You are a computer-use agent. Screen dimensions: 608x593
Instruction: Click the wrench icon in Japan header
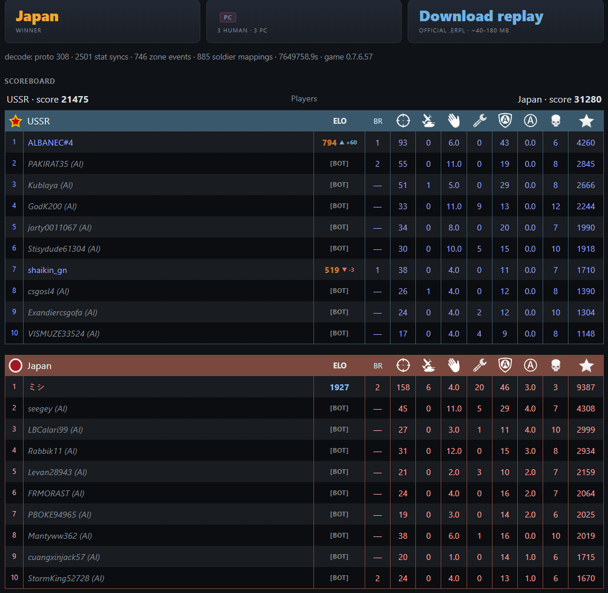click(x=479, y=365)
